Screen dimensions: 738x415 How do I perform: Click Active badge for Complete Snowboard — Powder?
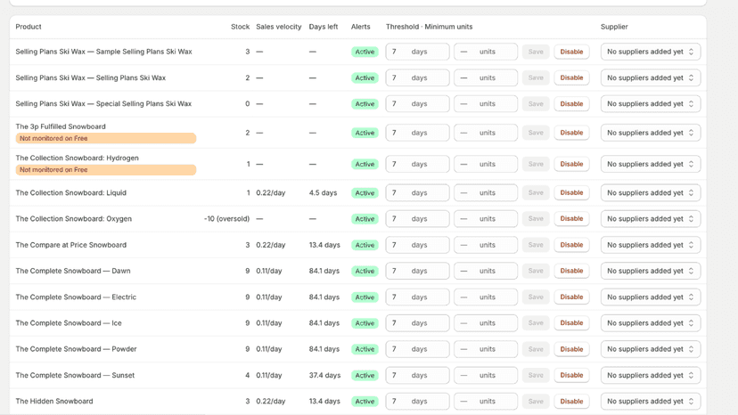[365, 349]
